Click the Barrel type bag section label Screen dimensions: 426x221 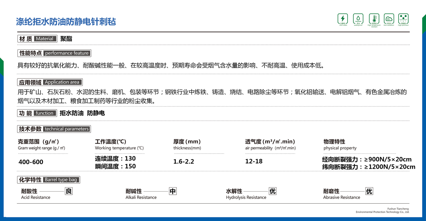49,180
